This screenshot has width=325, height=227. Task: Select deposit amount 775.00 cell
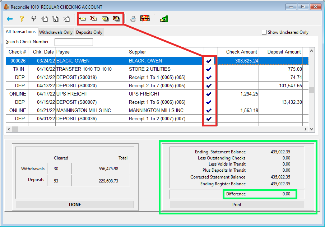[x=280, y=69]
